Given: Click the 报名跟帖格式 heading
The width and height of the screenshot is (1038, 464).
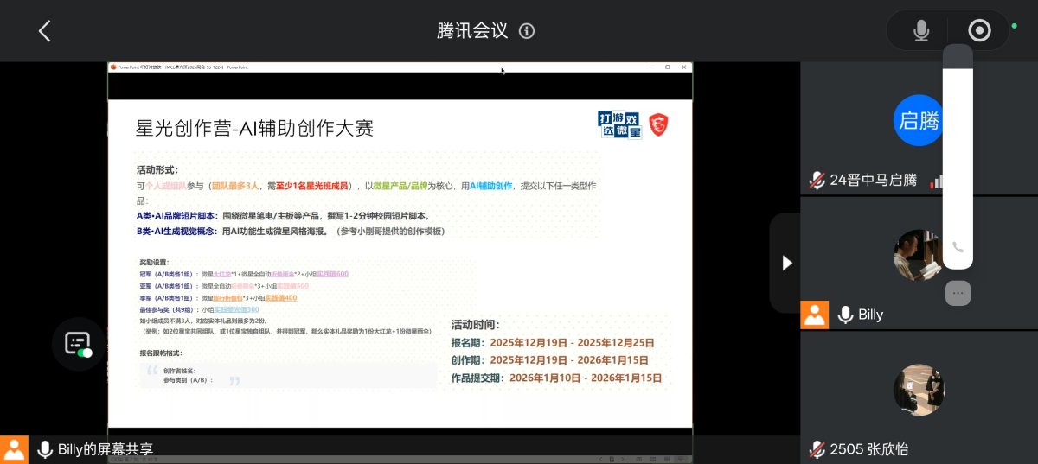Looking at the screenshot, I should pyautogui.click(x=163, y=353).
